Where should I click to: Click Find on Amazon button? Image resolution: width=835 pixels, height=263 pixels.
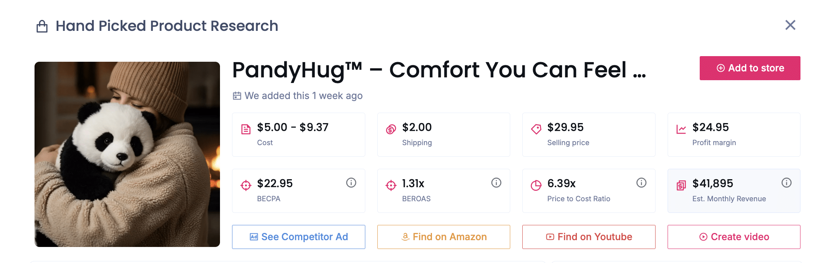click(x=444, y=237)
